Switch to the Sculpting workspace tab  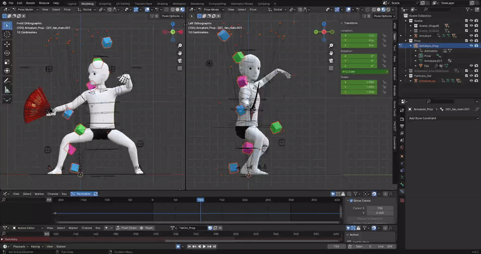pyautogui.click(x=105, y=3)
